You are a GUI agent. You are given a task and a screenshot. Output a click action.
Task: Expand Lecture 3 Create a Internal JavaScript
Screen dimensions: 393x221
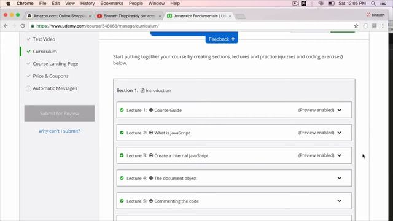[340, 155]
